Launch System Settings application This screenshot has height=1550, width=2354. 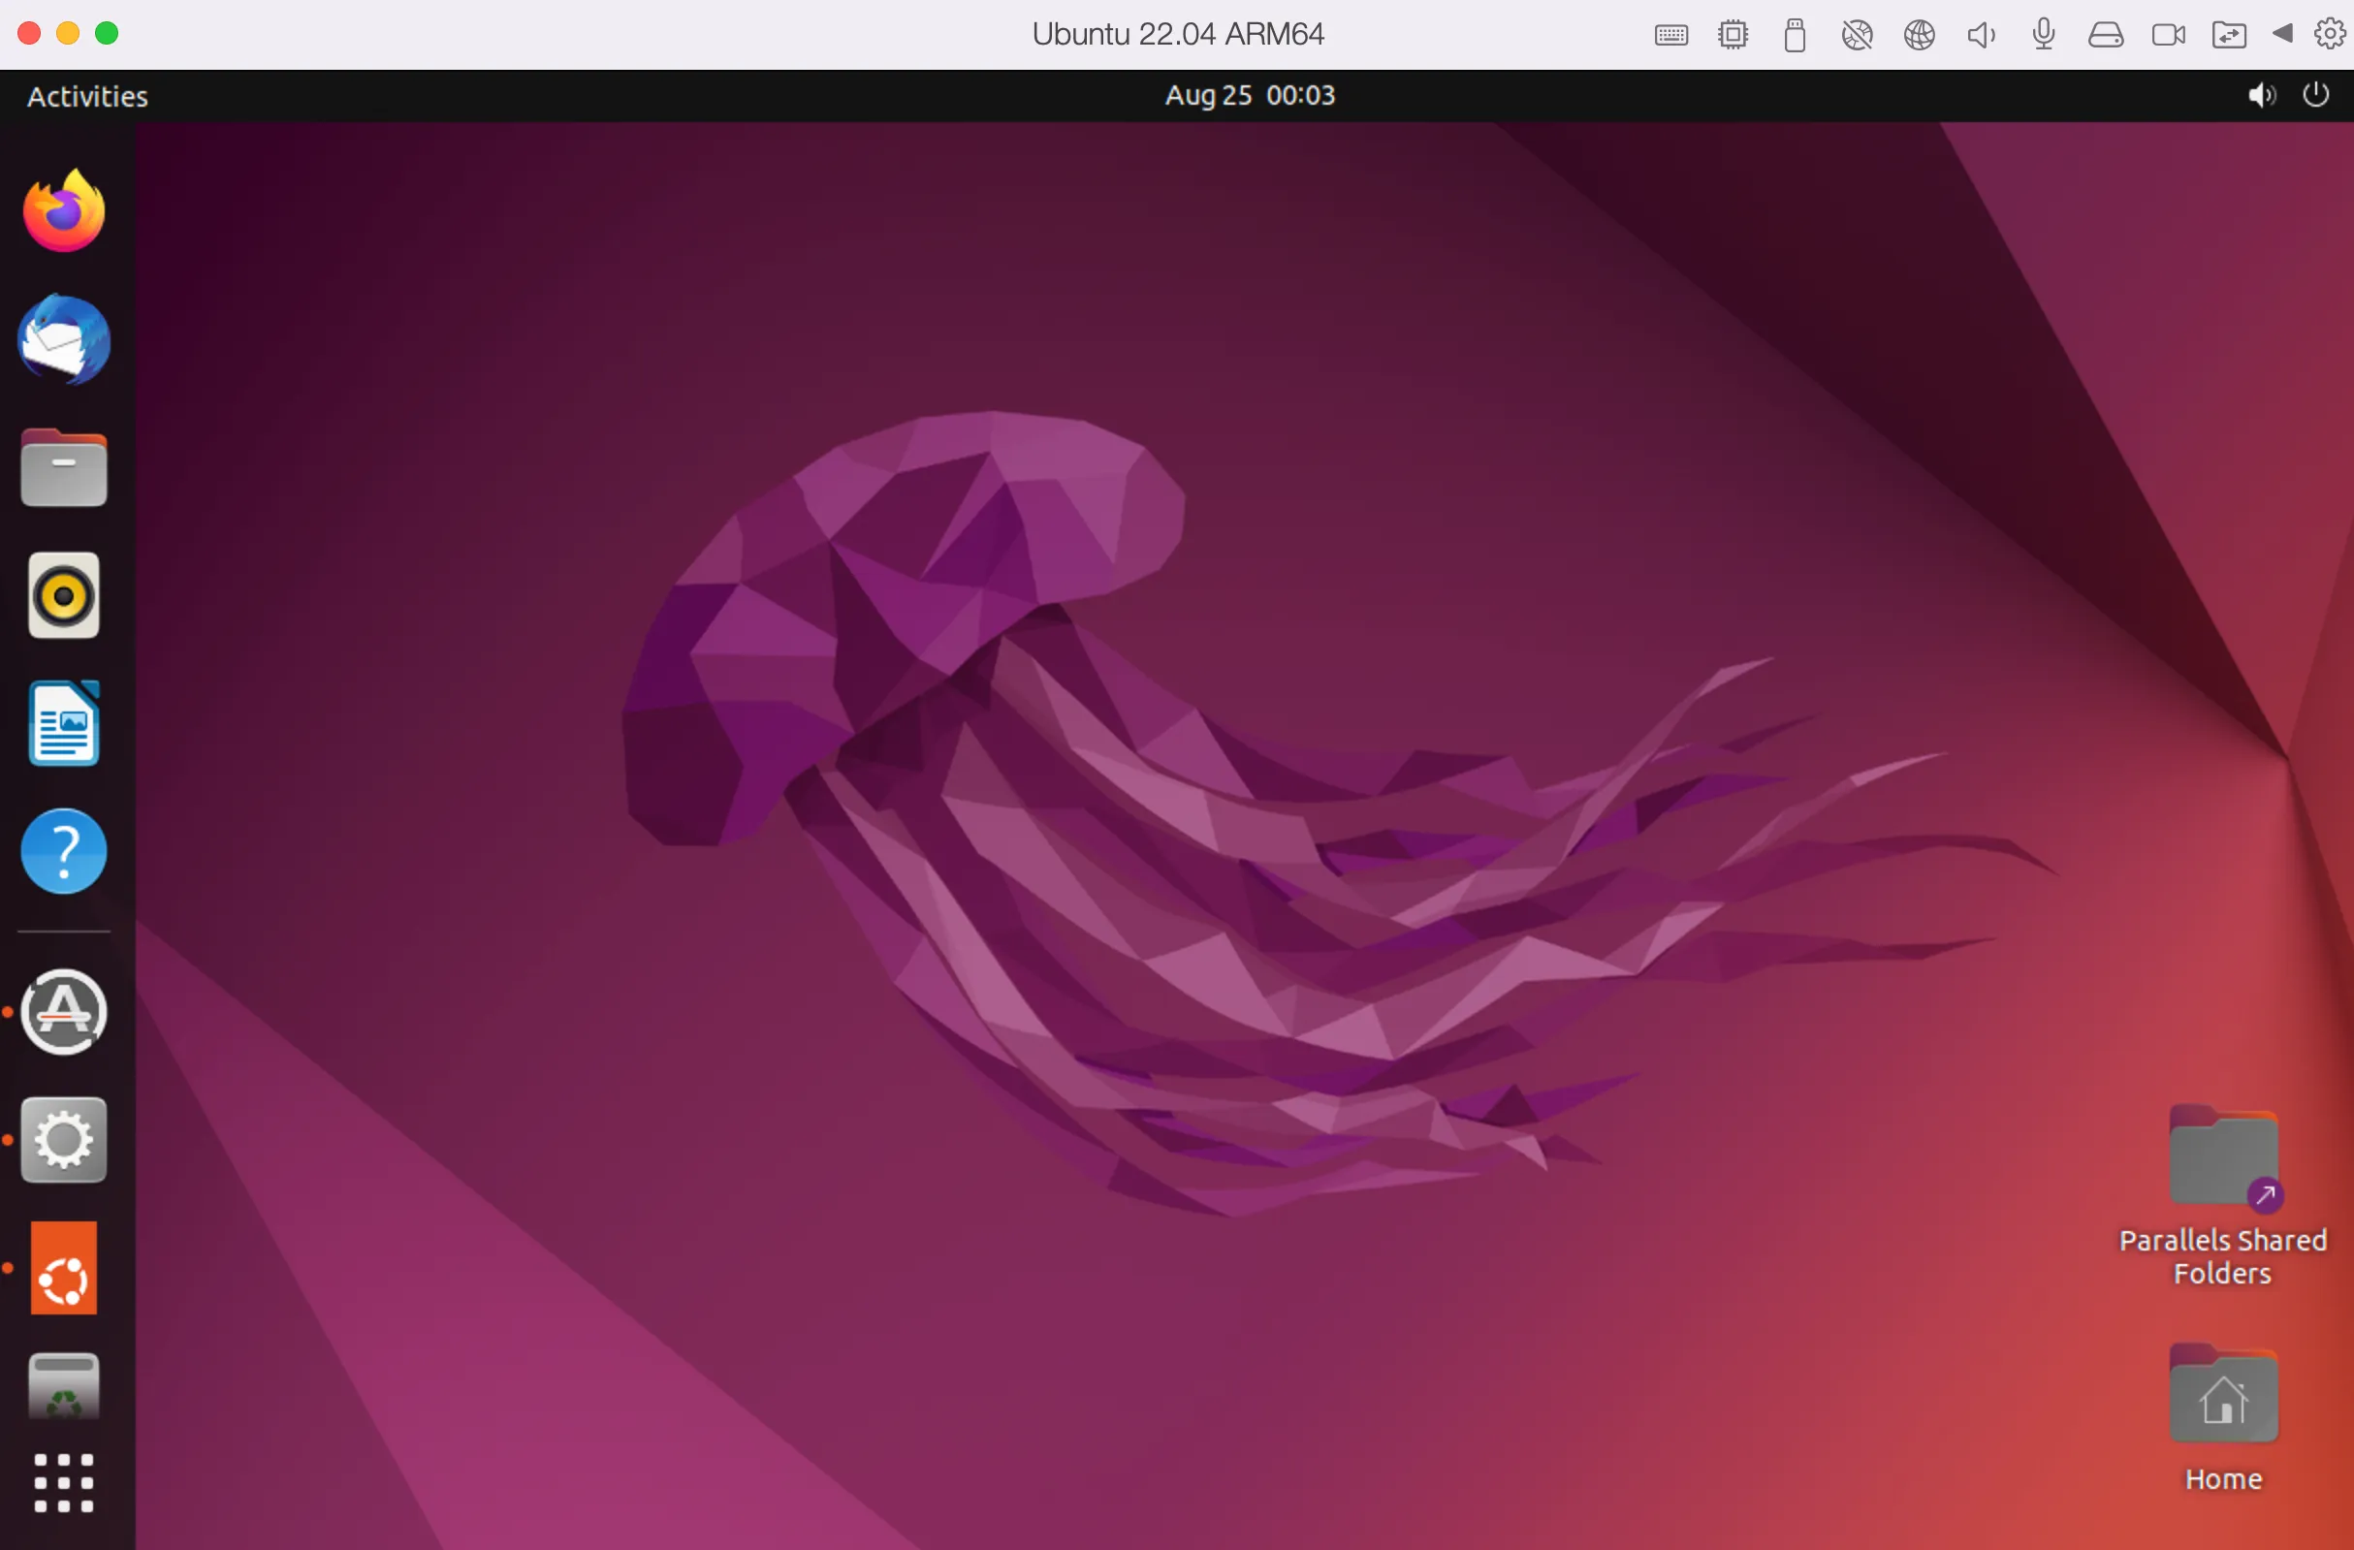pos(64,1140)
